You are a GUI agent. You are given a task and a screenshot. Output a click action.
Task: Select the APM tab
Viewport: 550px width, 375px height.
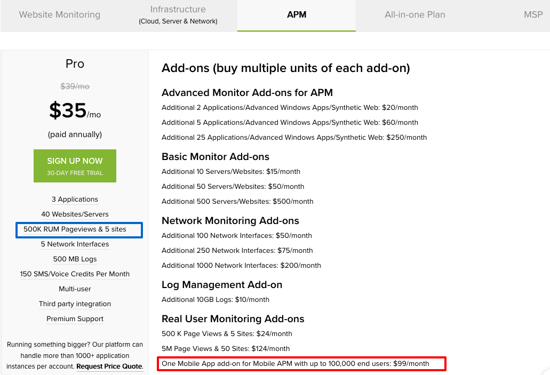point(296,14)
